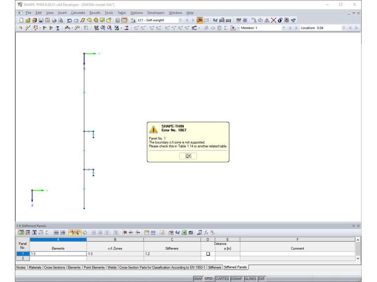
Task: Click the first green table icon in panel toolbar
Action: click(21, 233)
